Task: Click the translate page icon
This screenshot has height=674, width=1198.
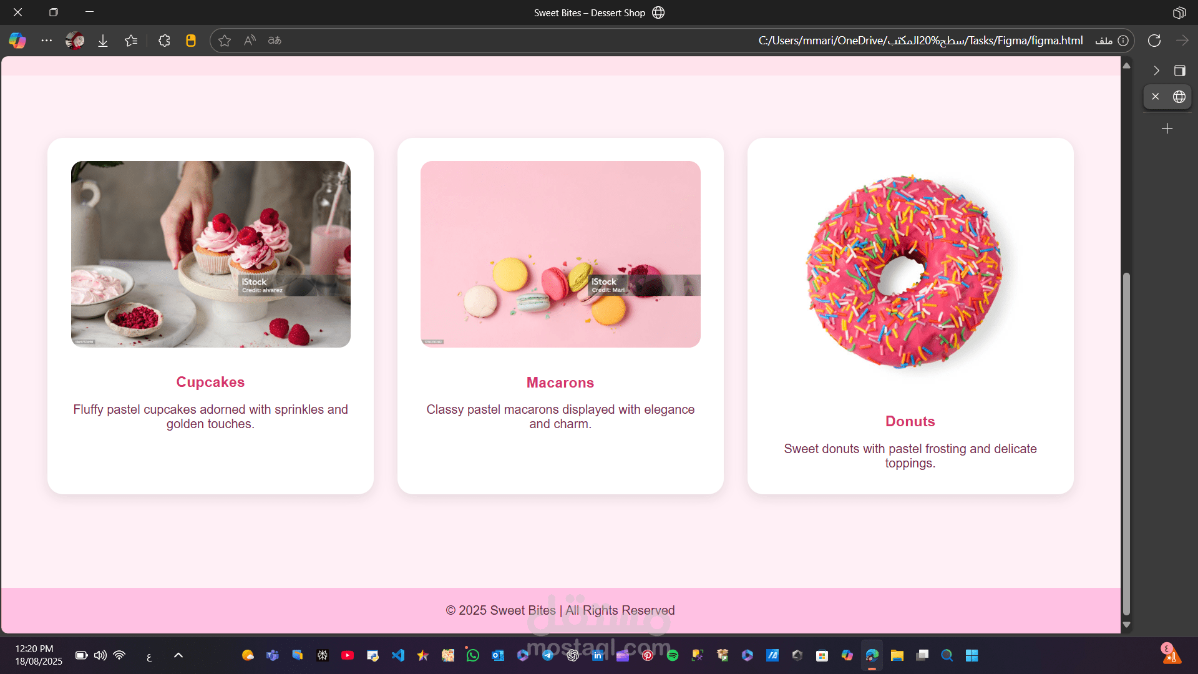Action: click(x=275, y=41)
